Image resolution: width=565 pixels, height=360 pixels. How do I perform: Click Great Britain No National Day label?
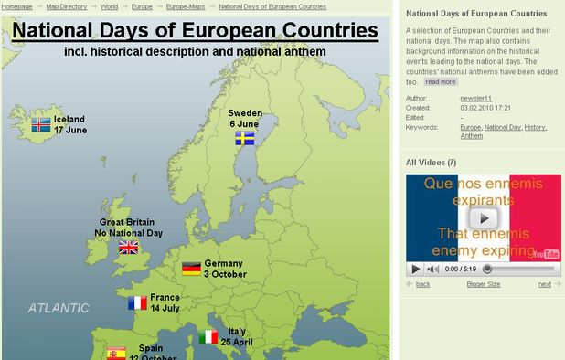click(129, 228)
